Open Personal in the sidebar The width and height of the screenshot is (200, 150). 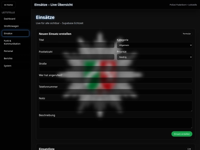16,51
